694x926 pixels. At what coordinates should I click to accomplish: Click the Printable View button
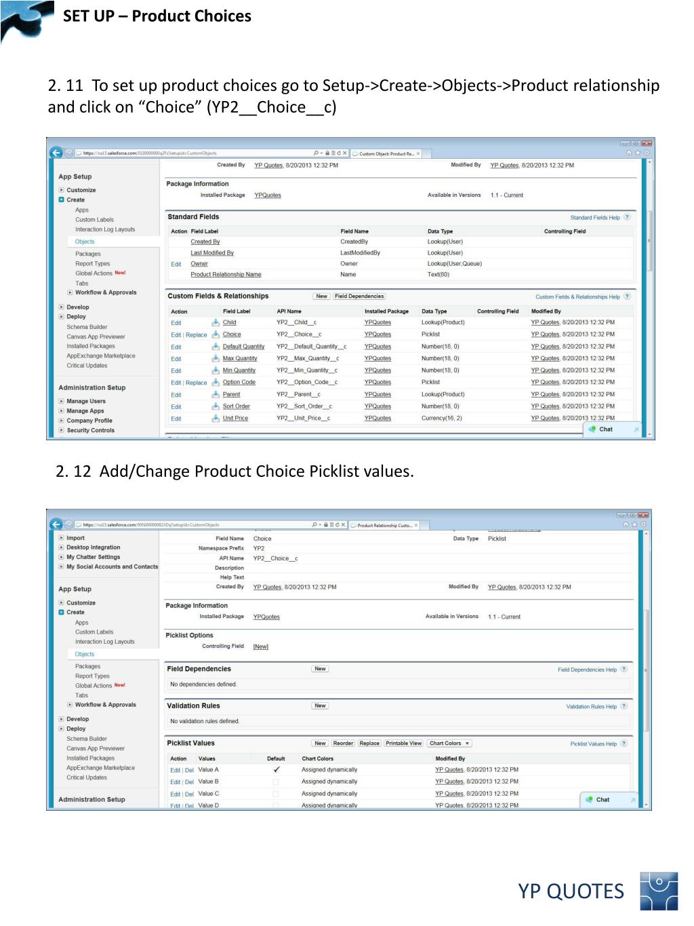coord(404,744)
